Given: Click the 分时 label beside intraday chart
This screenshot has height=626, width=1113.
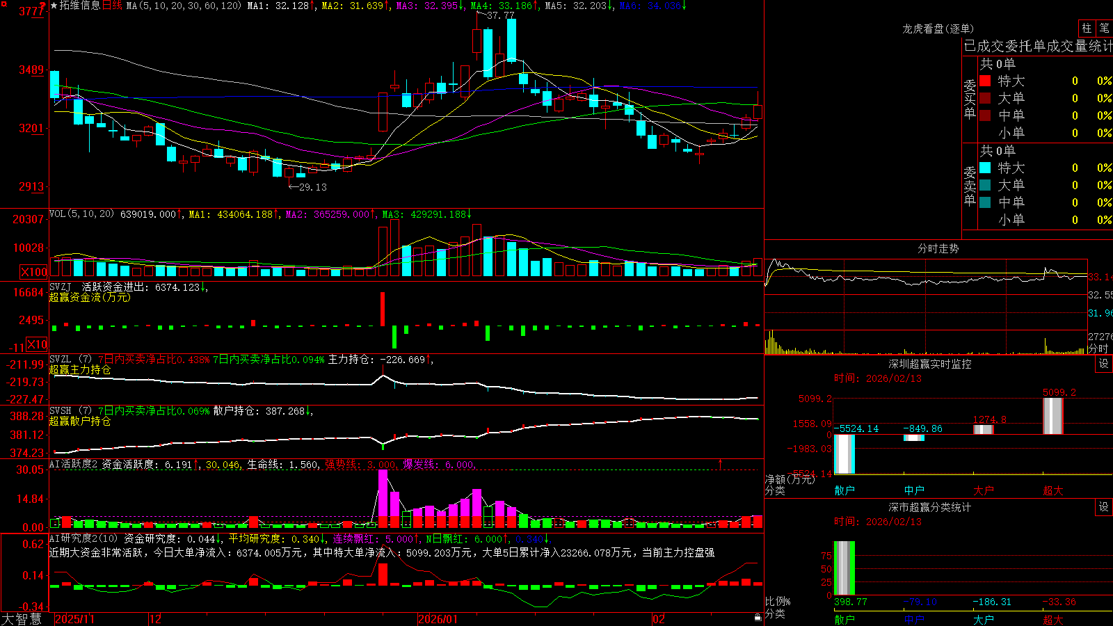Looking at the screenshot, I should pos(1098,348).
